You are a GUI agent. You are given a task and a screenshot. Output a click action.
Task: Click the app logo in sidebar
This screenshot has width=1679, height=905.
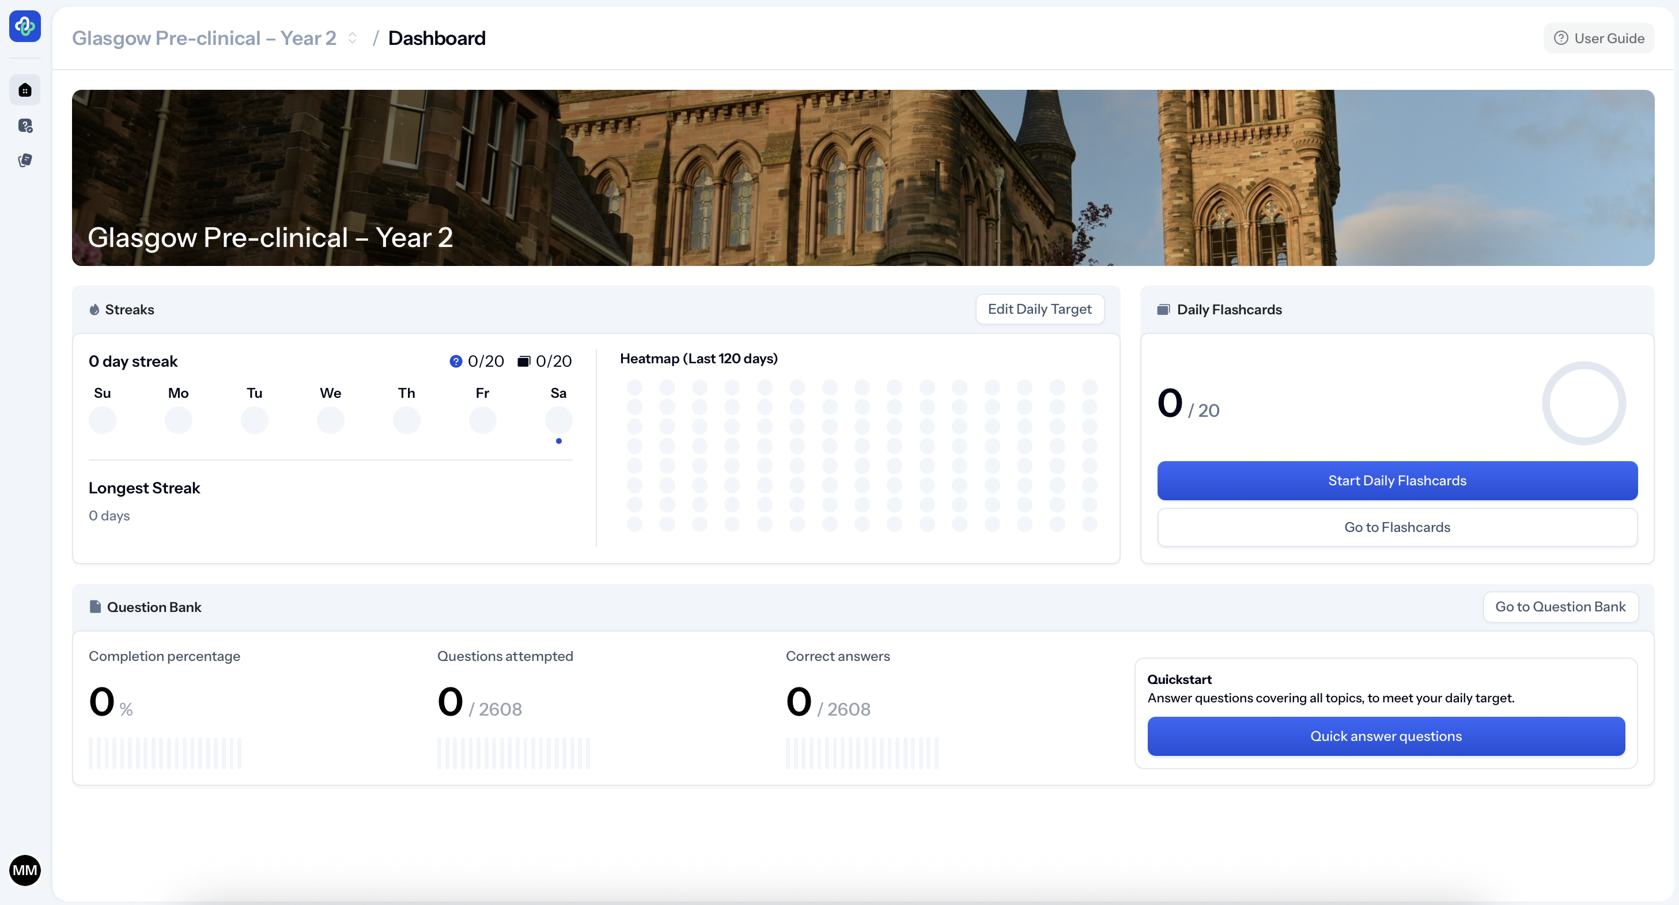pos(25,26)
